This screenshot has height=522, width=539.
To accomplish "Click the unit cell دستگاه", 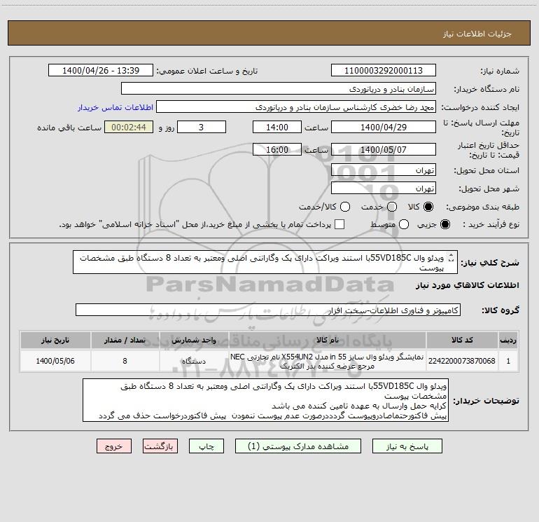I will coord(194,361).
